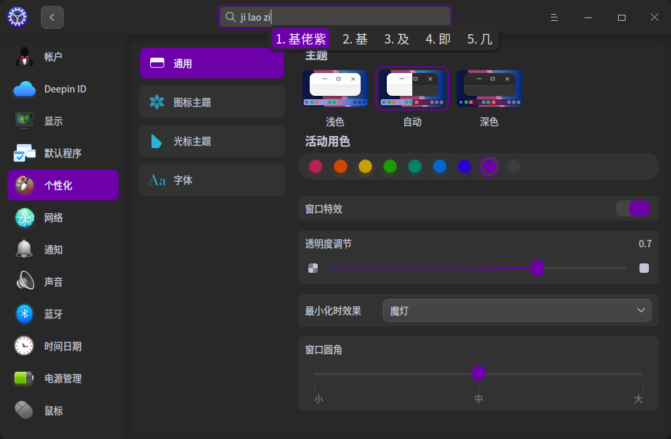
Task: Open the 光标主题 section
Action: (212, 141)
